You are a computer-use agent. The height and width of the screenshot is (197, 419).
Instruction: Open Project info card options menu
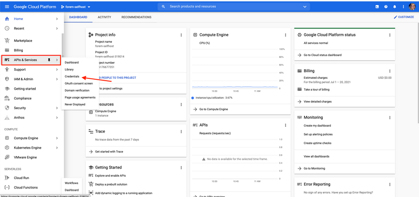181,35
